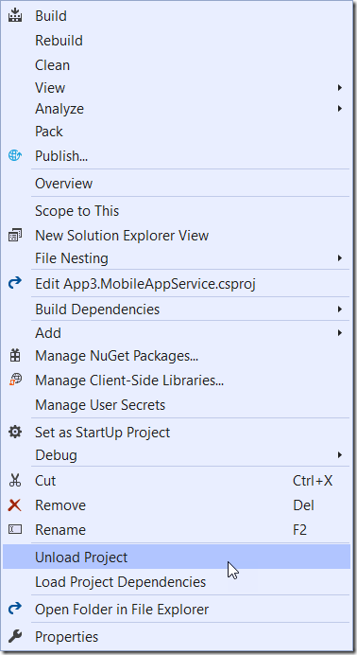The width and height of the screenshot is (357, 655).
Task: Choose Build from the context menu
Action: [x=177, y=16]
